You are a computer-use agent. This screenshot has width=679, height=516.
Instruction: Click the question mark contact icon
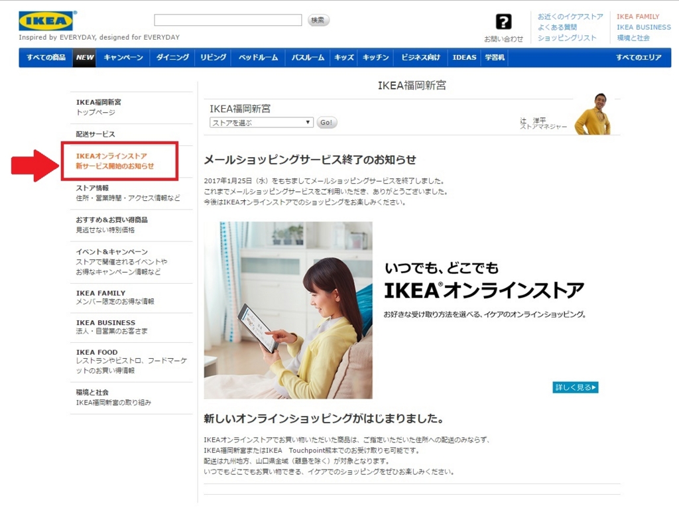pyautogui.click(x=503, y=22)
